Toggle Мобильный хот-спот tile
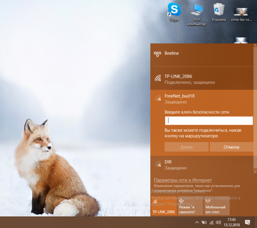The height and width of the screenshot is (228, 257). point(217,206)
